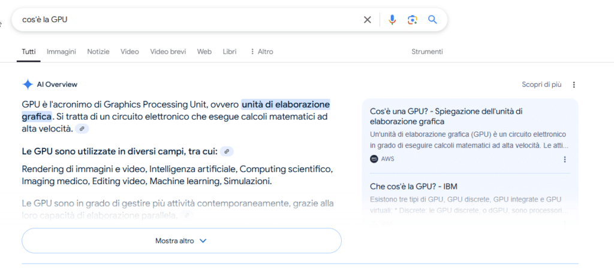Click the link chip beside "tra cui:"
This screenshot has height=278, width=614.
(227, 151)
